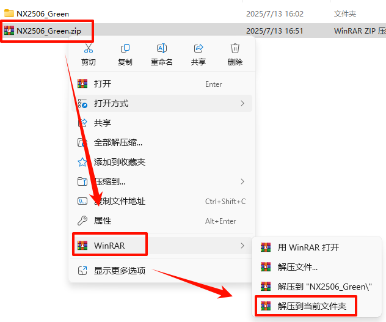386x322 pixels.
Task: Expand the 打开方式 submenu arrow
Action: pos(242,103)
